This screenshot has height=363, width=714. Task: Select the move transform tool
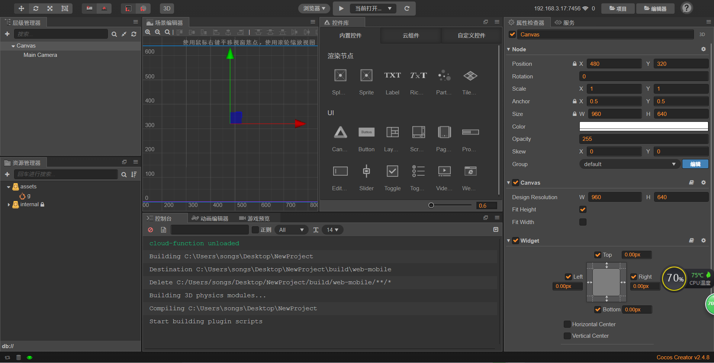[21, 8]
